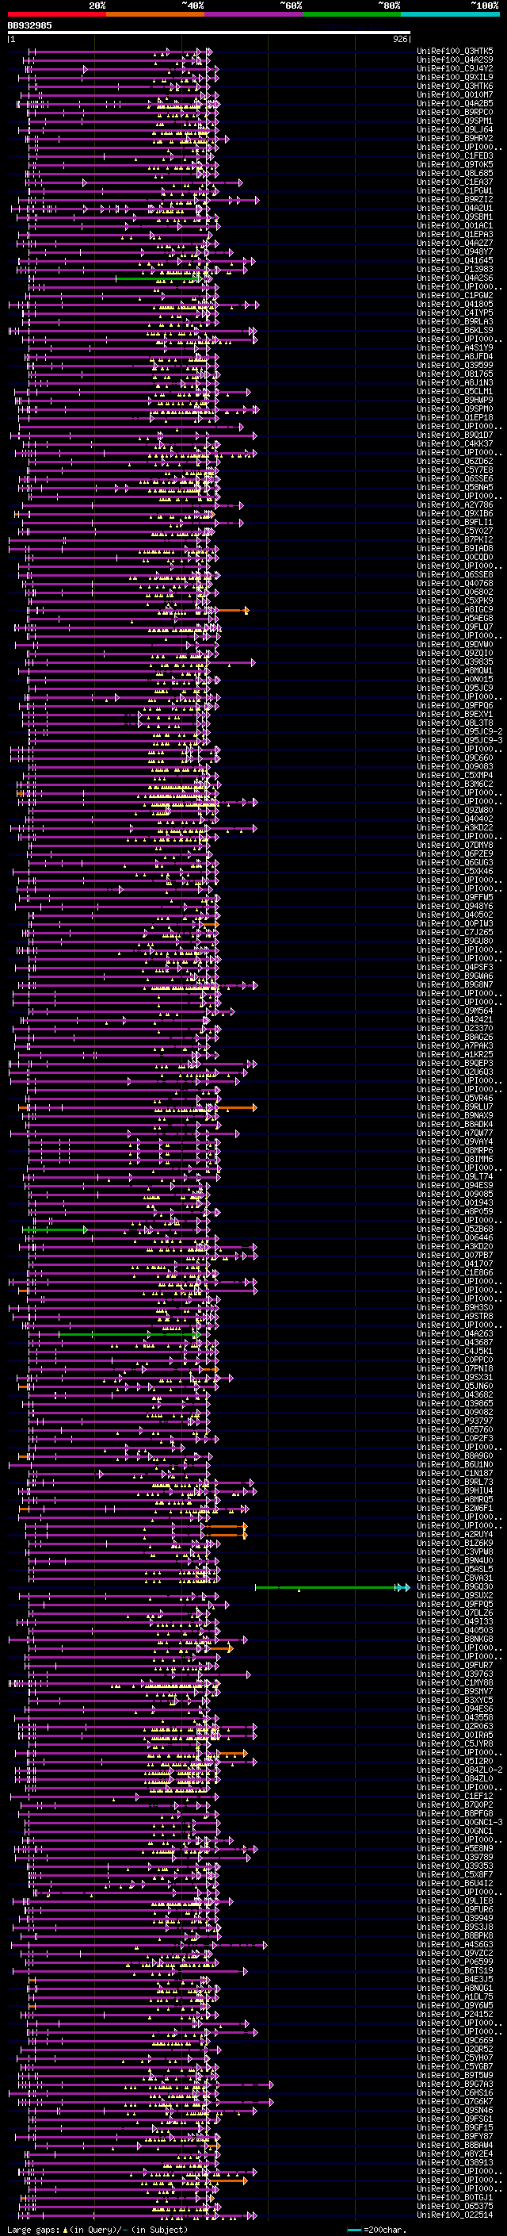This screenshot has height=2236, width=507.
Task: Select hit UniRef100_C4KK37
Action: point(455,443)
